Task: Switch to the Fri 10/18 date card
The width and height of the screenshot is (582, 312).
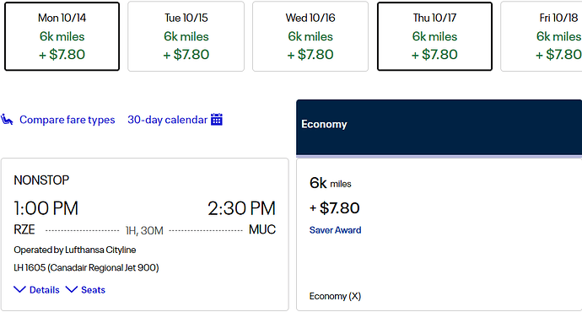Action: click(542, 36)
